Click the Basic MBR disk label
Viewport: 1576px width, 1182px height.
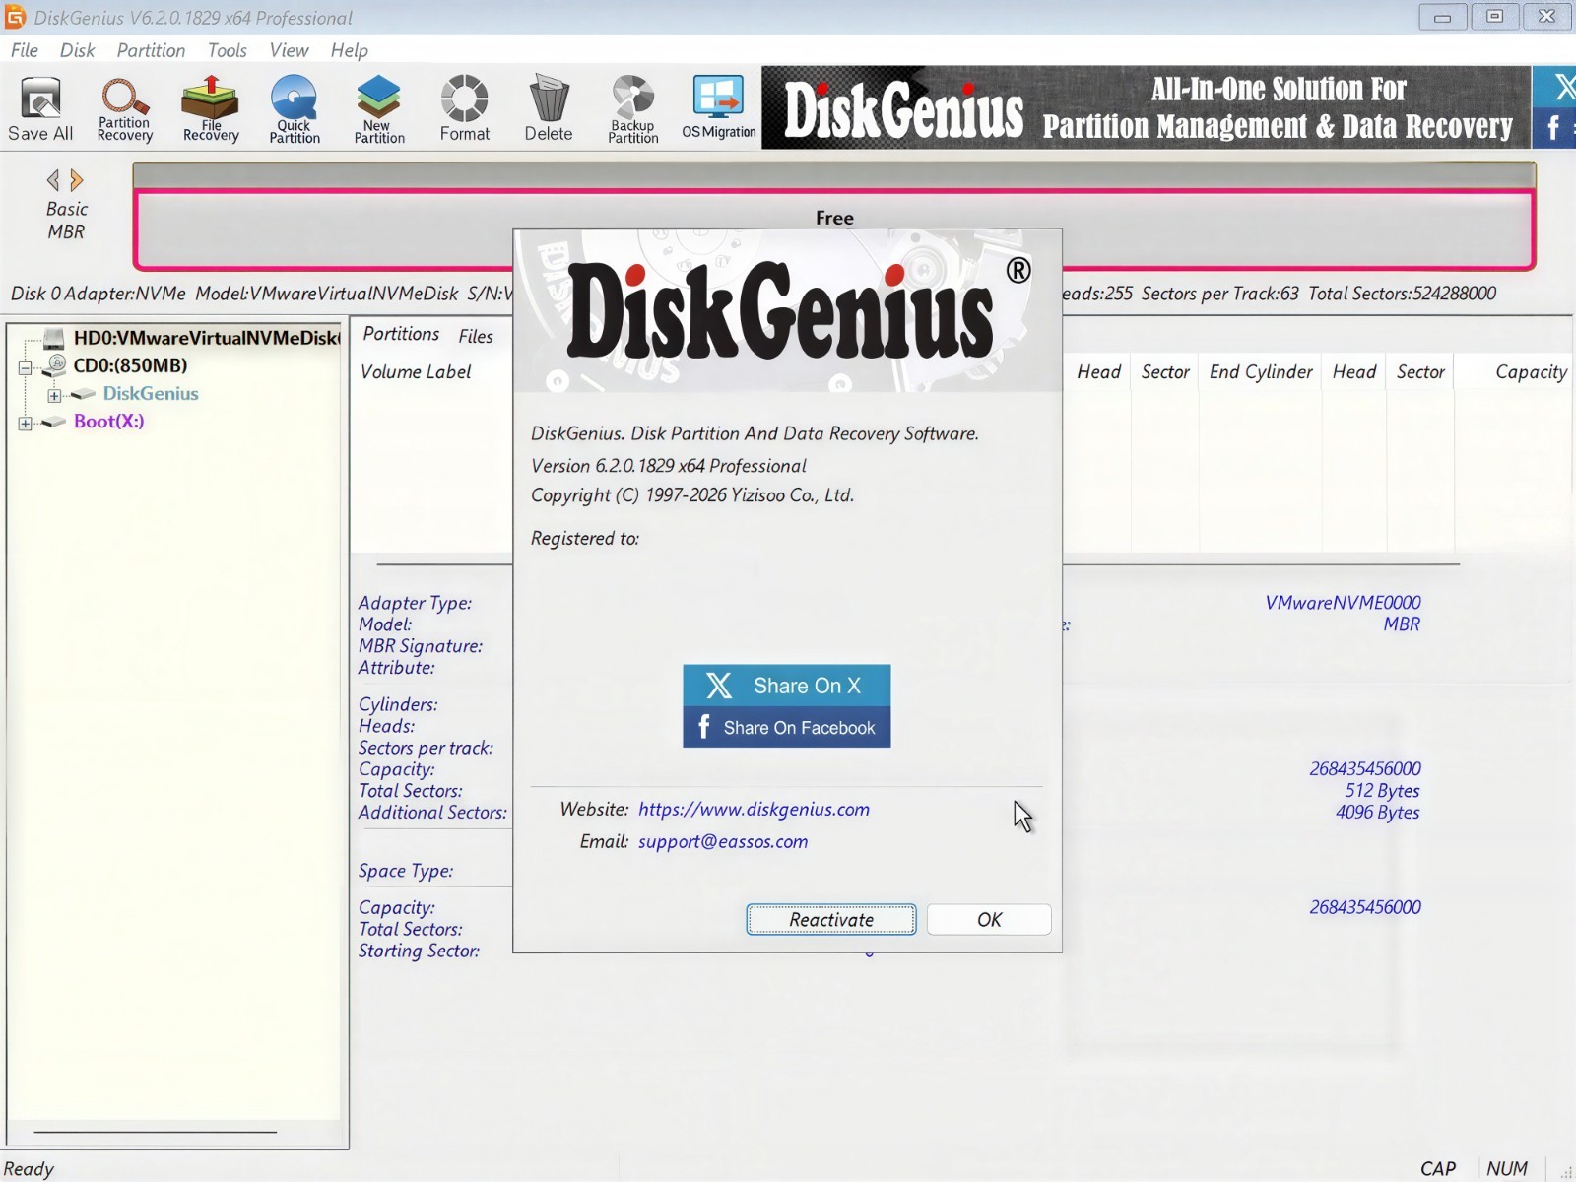[x=66, y=220]
